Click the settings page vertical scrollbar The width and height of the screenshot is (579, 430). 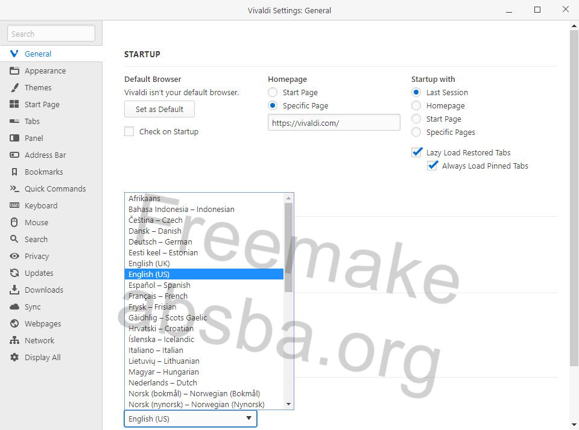point(574,198)
